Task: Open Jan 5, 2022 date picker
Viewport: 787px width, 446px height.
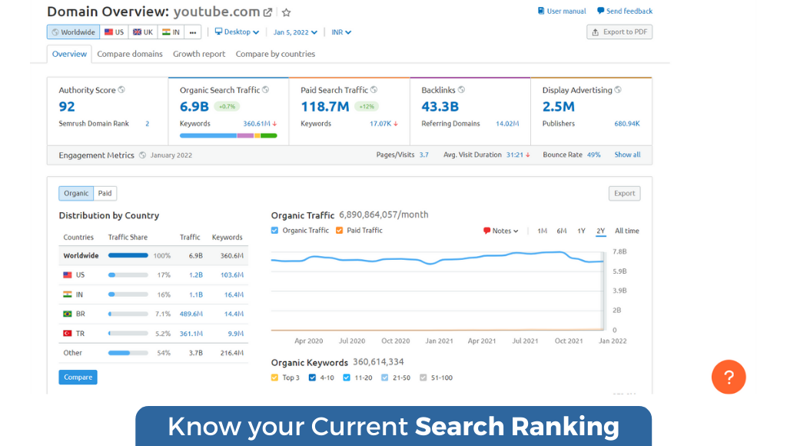Action: click(x=295, y=32)
